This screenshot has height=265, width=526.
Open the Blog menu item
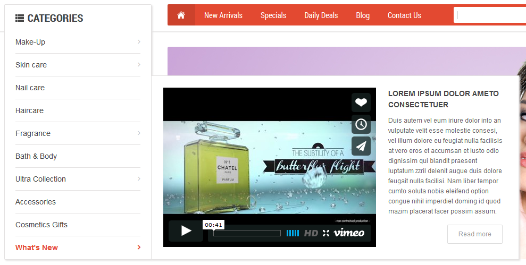click(x=363, y=15)
